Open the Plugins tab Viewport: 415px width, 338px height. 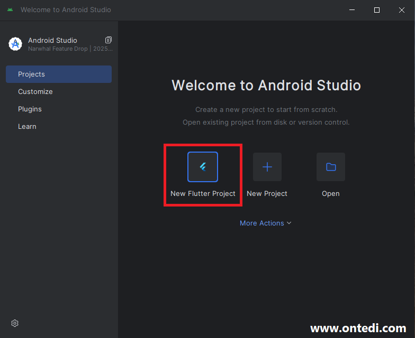click(x=59, y=109)
